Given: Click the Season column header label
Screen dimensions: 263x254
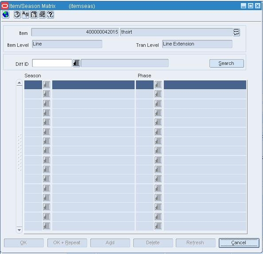Looking at the screenshot, I should 33,76.
